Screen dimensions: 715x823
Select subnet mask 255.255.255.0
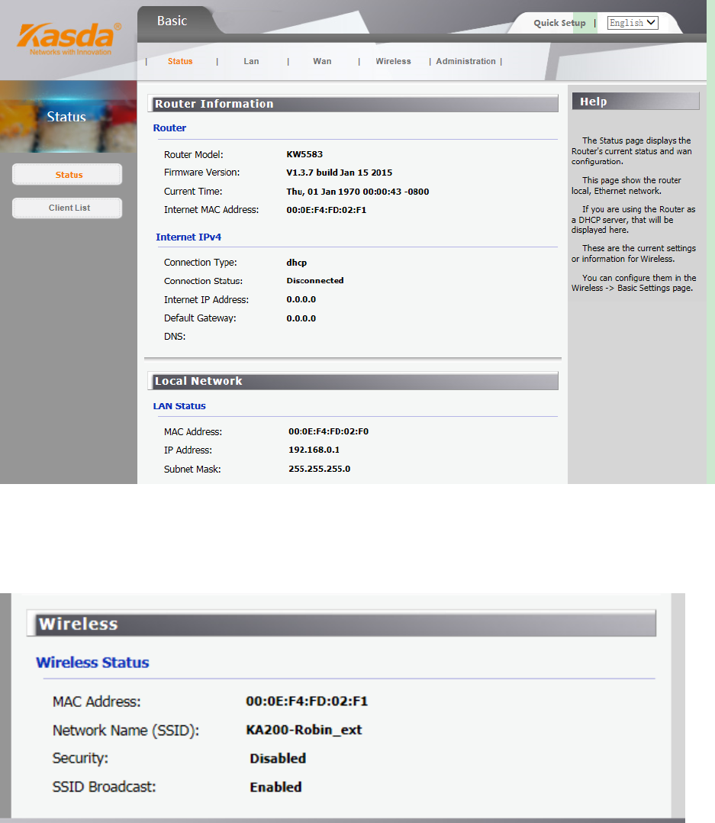click(x=319, y=469)
